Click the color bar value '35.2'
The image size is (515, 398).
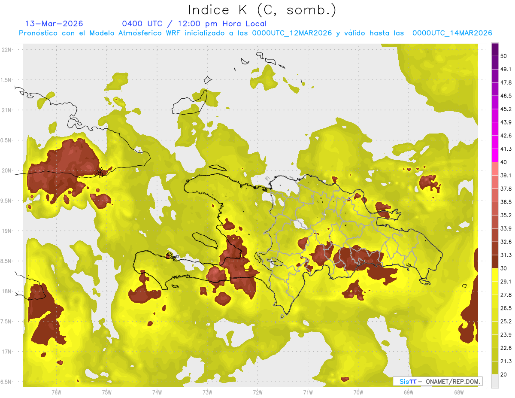(x=506, y=215)
